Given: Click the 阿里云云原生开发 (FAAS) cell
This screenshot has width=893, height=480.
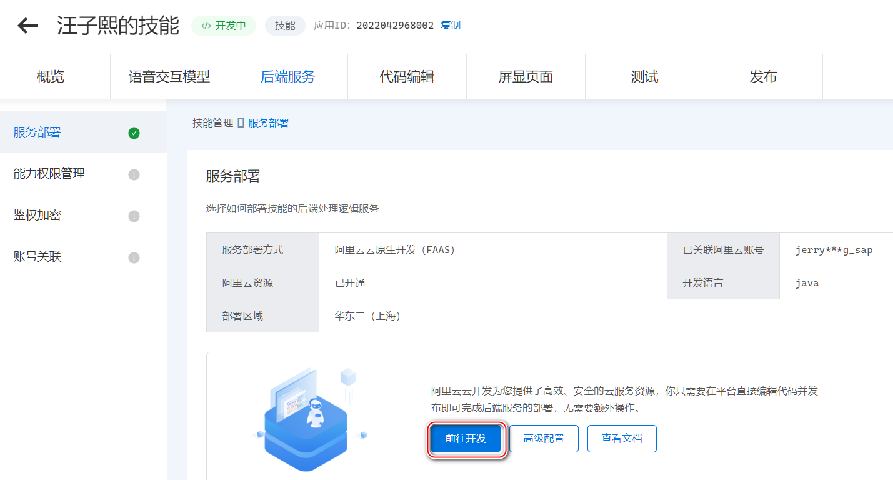Looking at the screenshot, I should tap(493, 250).
